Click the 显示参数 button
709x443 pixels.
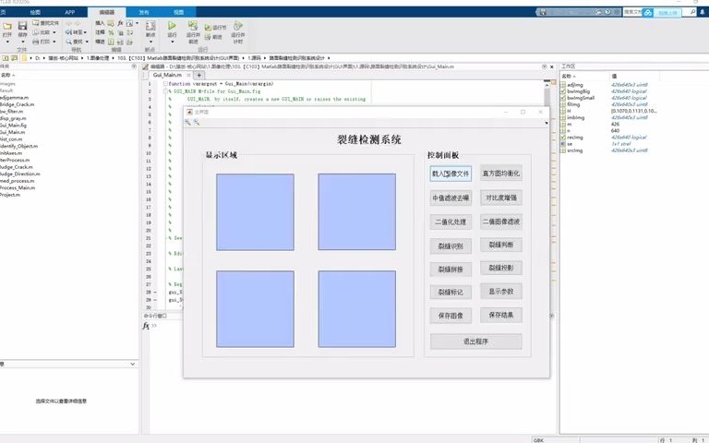click(501, 291)
